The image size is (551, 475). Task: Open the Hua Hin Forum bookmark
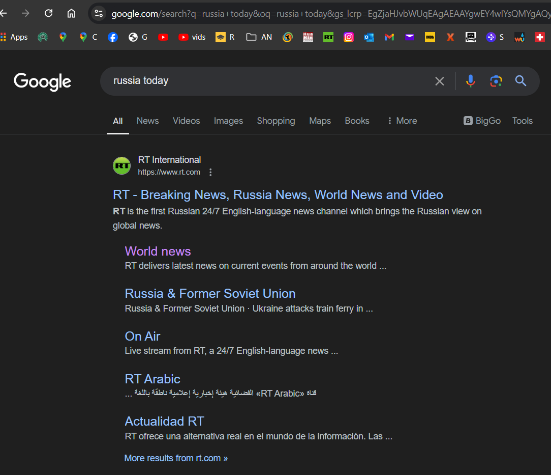point(308,37)
